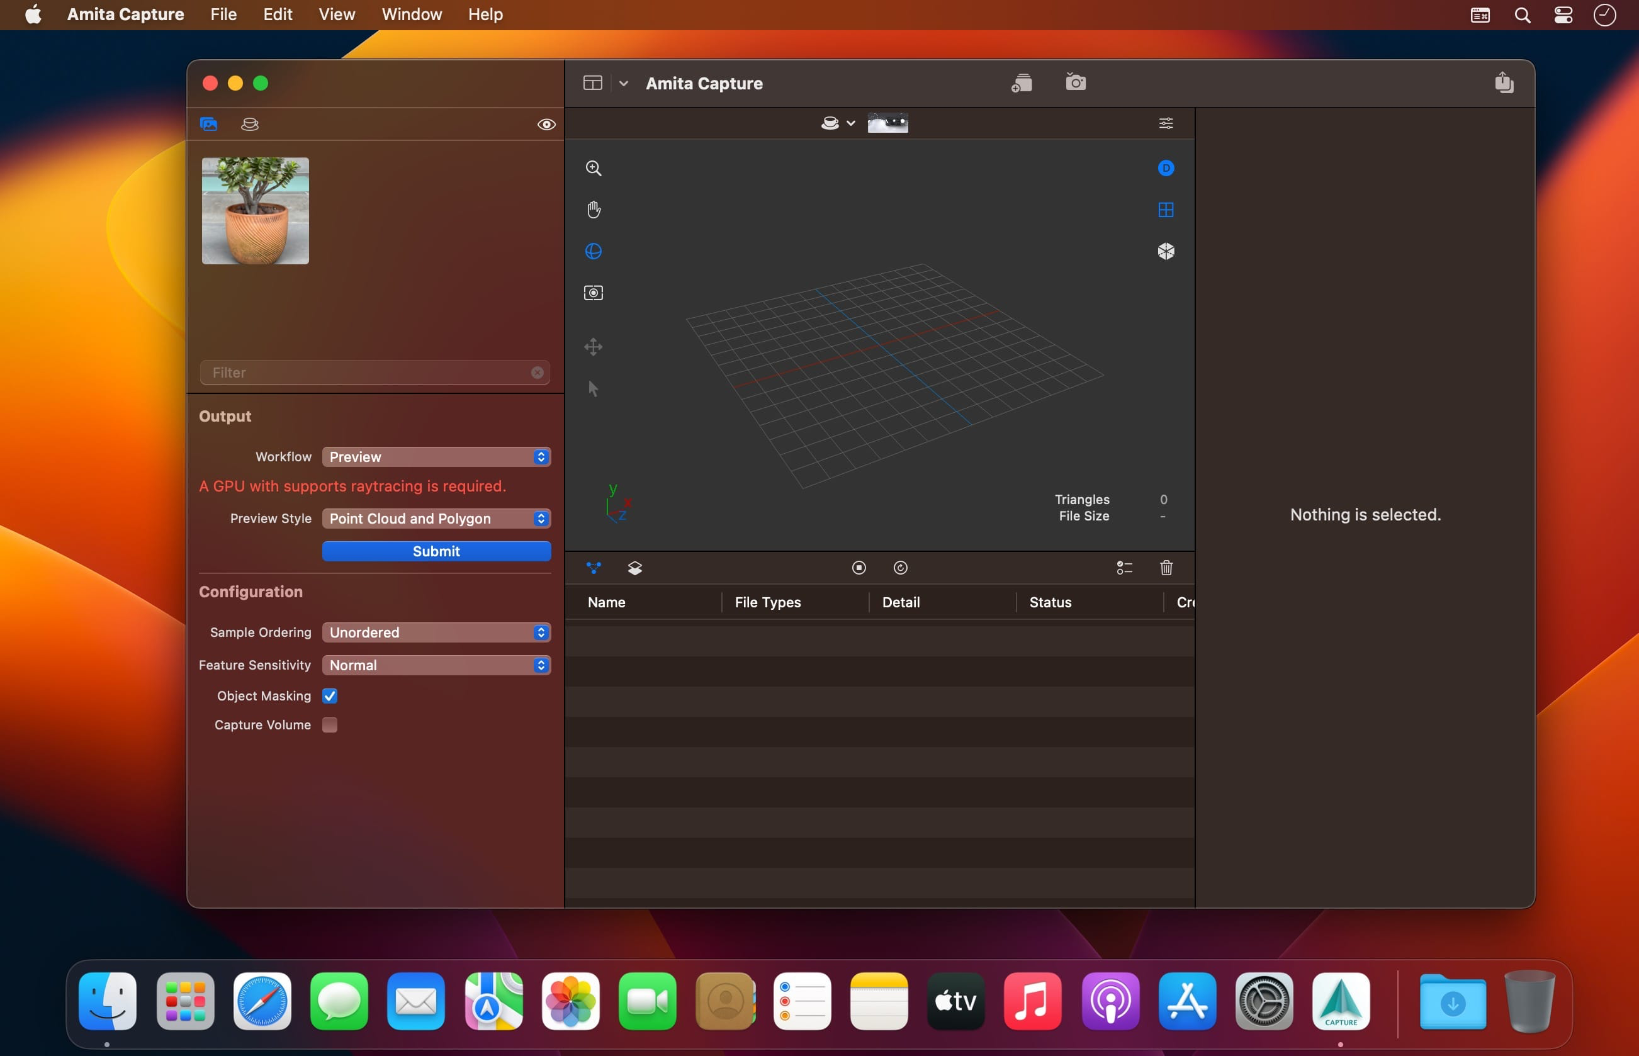Activate the pan/hand tool
The image size is (1639, 1056).
(594, 209)
